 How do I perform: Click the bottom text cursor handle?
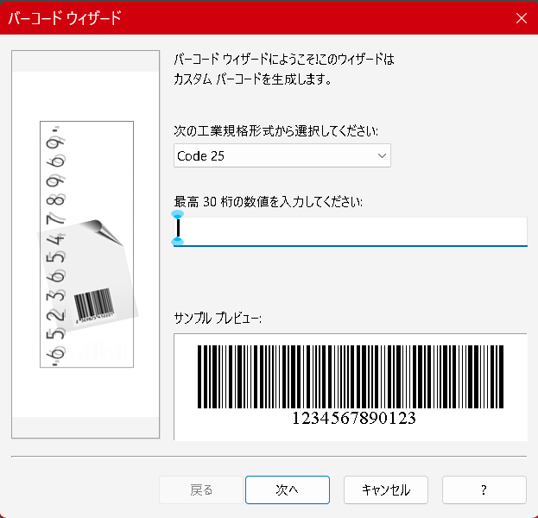tap(178, 242)
